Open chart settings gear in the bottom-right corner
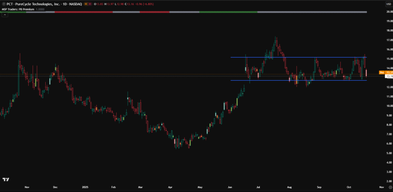Image resolution: width=393 pixels, height=192 pixels. pos(390,187)
